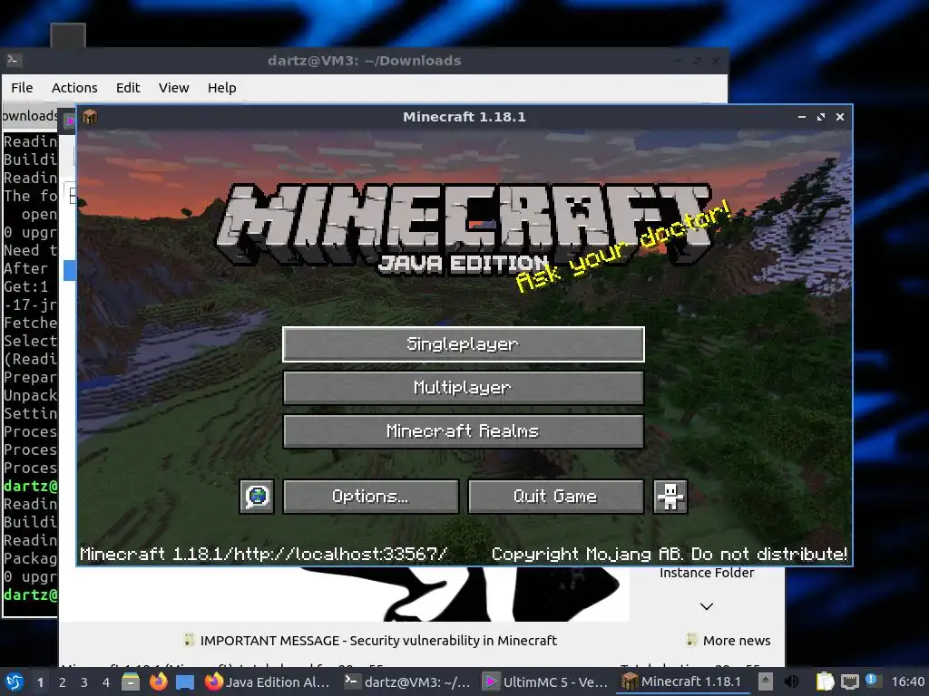Switch to UltimMC 5 taskbar entry
Screen dimensions: 929x696
tap(545, 681)
